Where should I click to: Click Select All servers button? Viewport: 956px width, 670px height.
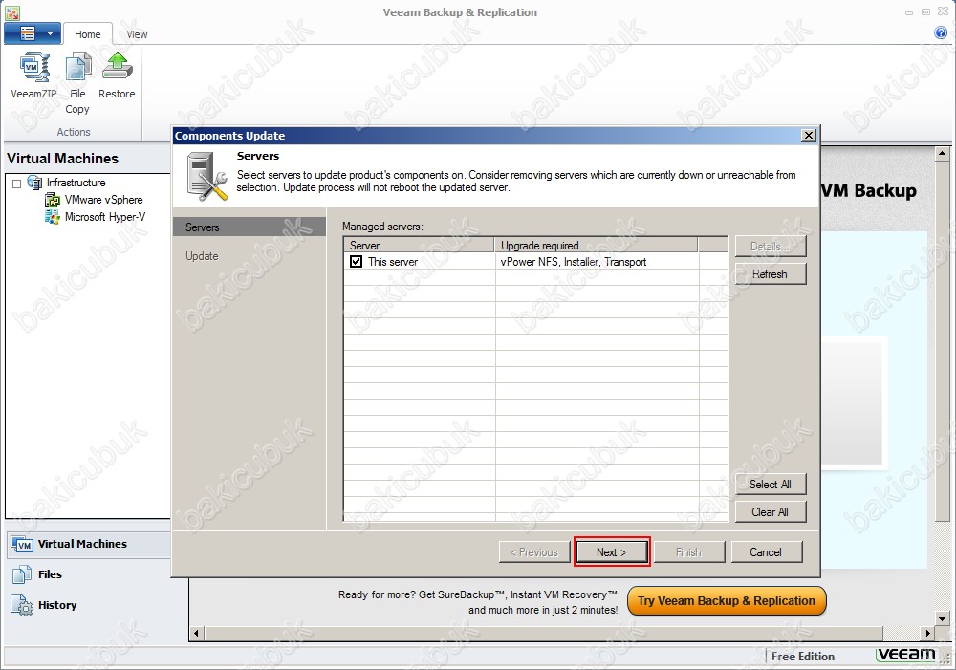(x=770, y=484)
